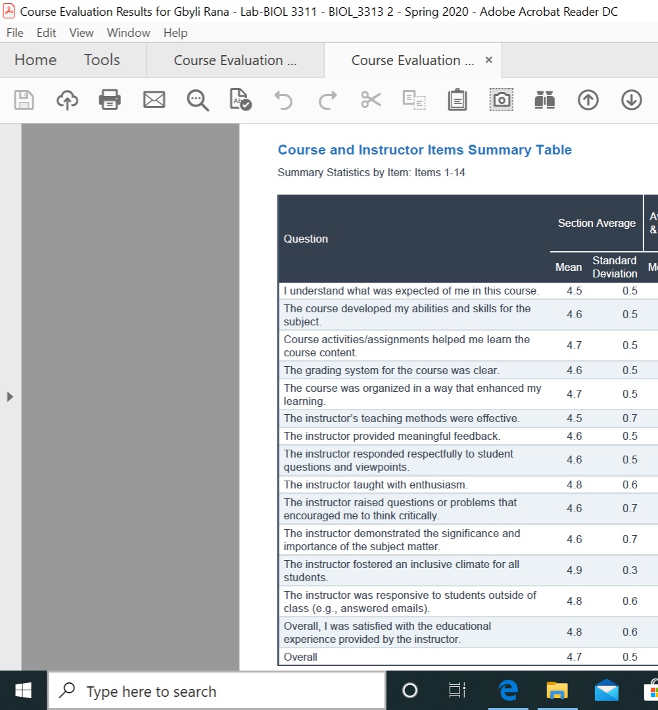The width and height of the screenshot is (658, 710).
Task: Click 'The instructor was responsive to students' row
Action: [410, 602]
